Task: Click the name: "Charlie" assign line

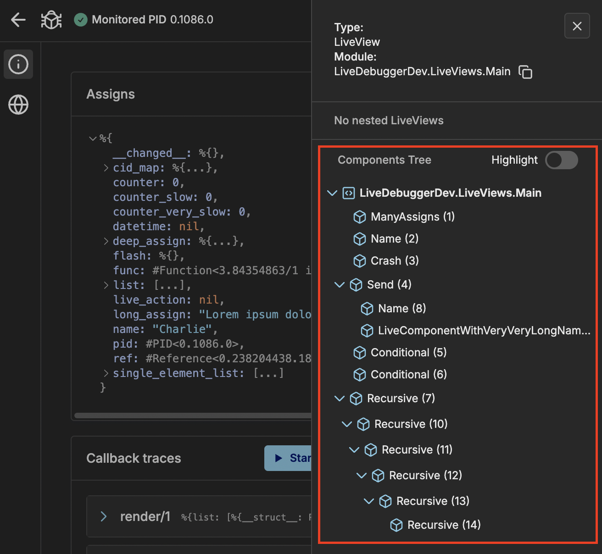Action: [165, 329]
